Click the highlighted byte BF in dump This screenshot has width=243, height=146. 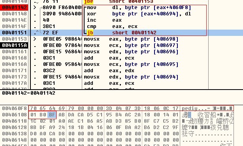point(52,115)
